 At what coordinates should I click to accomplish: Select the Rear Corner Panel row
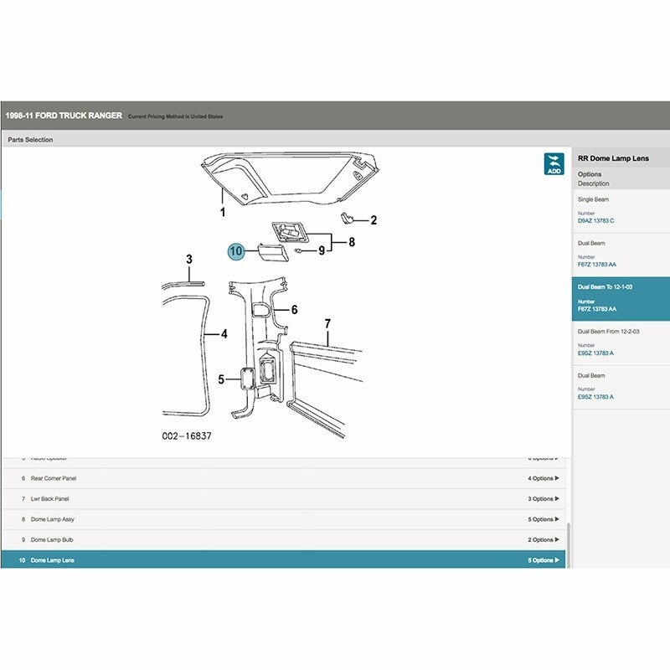[284, 478]
